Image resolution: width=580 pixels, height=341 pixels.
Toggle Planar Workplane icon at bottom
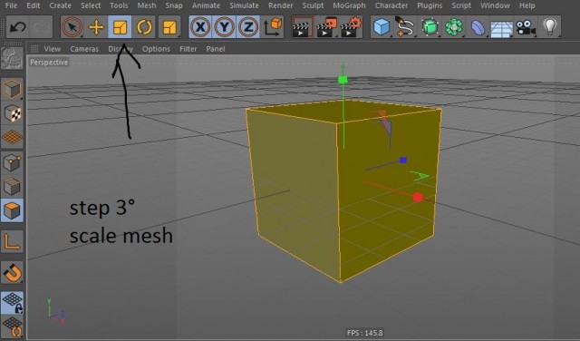point(12,327)
